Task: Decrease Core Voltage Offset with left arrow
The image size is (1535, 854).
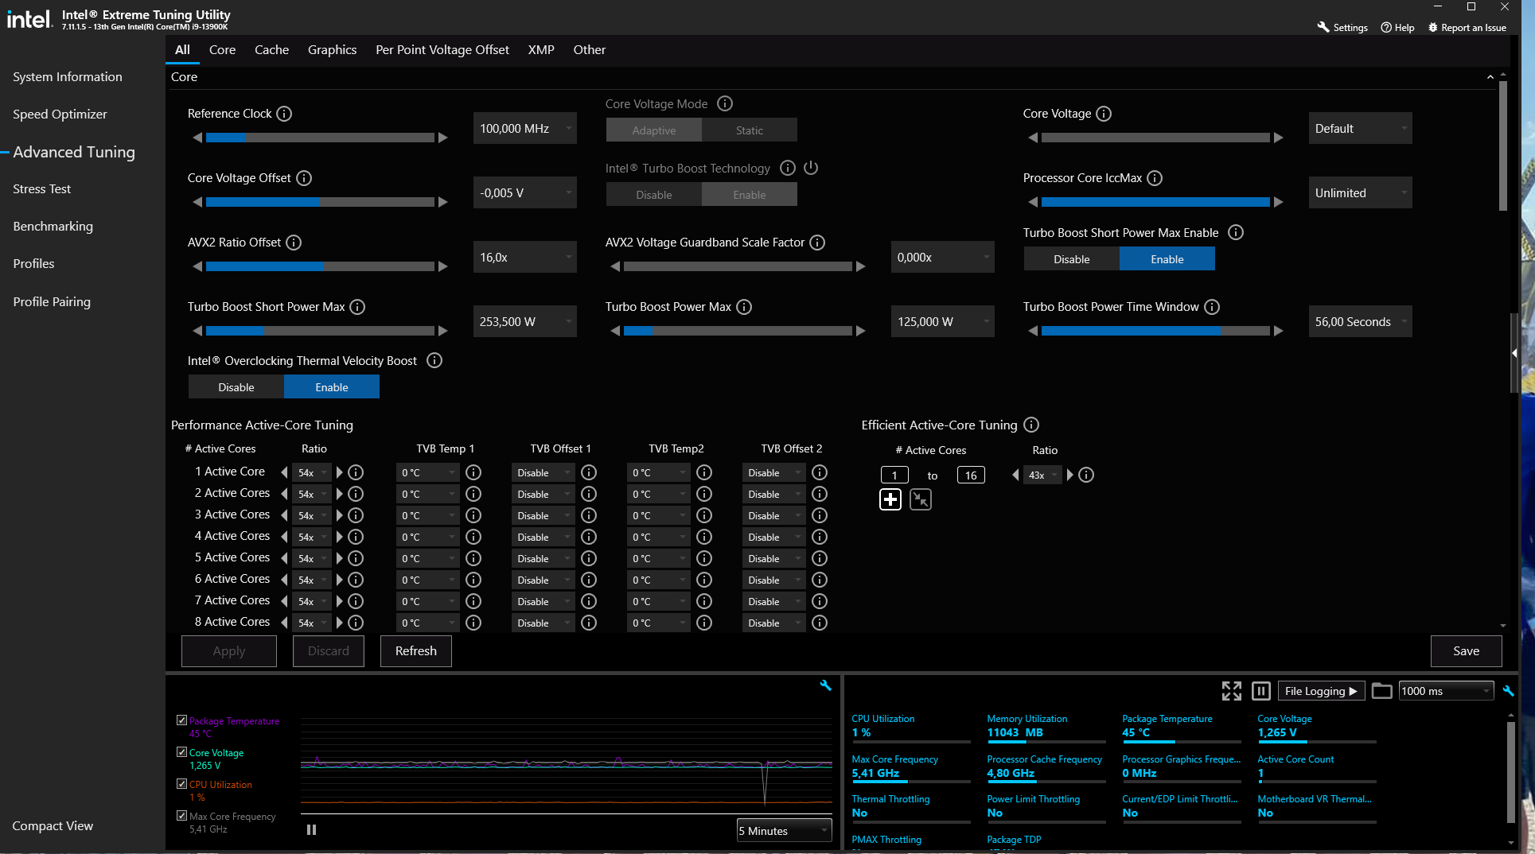Action: 197,202
